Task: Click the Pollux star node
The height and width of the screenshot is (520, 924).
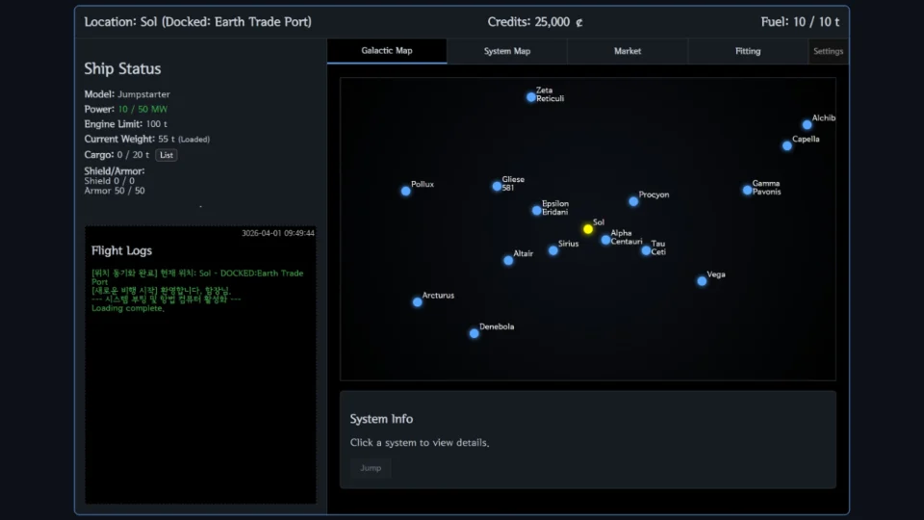Action: point(405,191)
